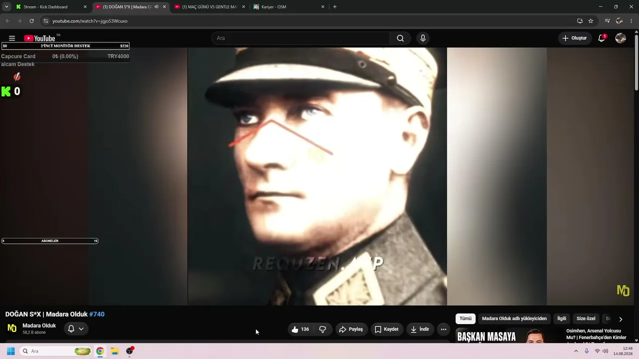Click the taskbar Ara search box
Viewport: 639px width, 359px height.
[56, 351]
